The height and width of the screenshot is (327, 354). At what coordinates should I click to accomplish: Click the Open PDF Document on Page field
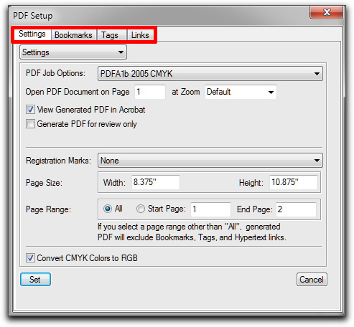tap(150, 92)
